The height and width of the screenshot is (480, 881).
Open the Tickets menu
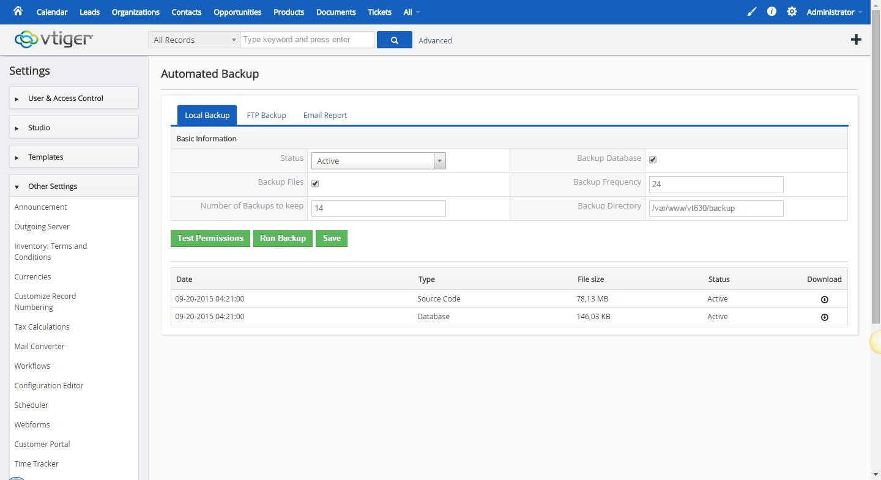[x=379, y=12]
